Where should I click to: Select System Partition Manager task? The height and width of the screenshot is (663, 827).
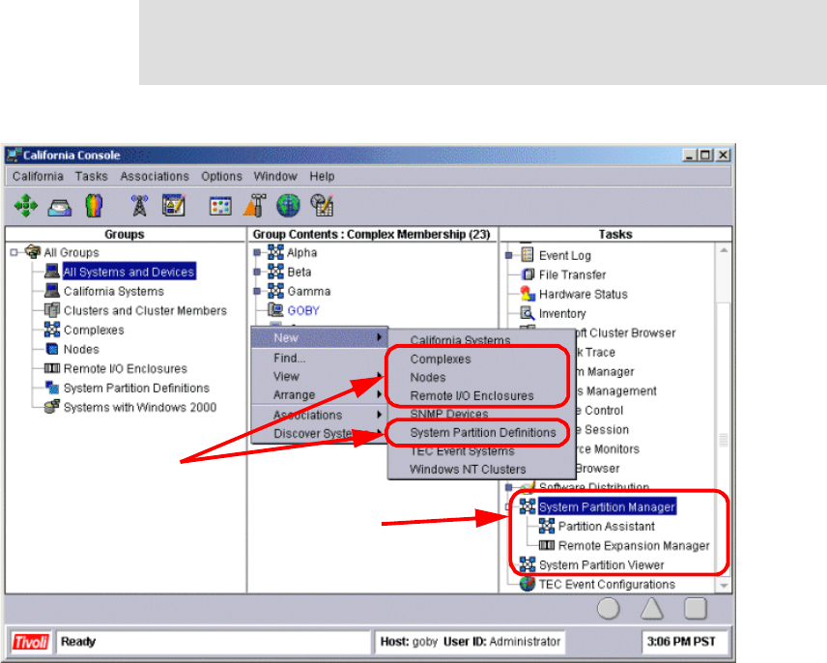[607, 506]
